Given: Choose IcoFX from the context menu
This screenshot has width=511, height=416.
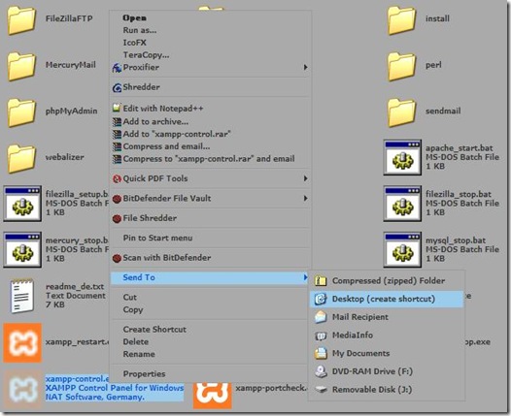Looking at the screenshot, I should pyautogui.click(x=135, y=43).
